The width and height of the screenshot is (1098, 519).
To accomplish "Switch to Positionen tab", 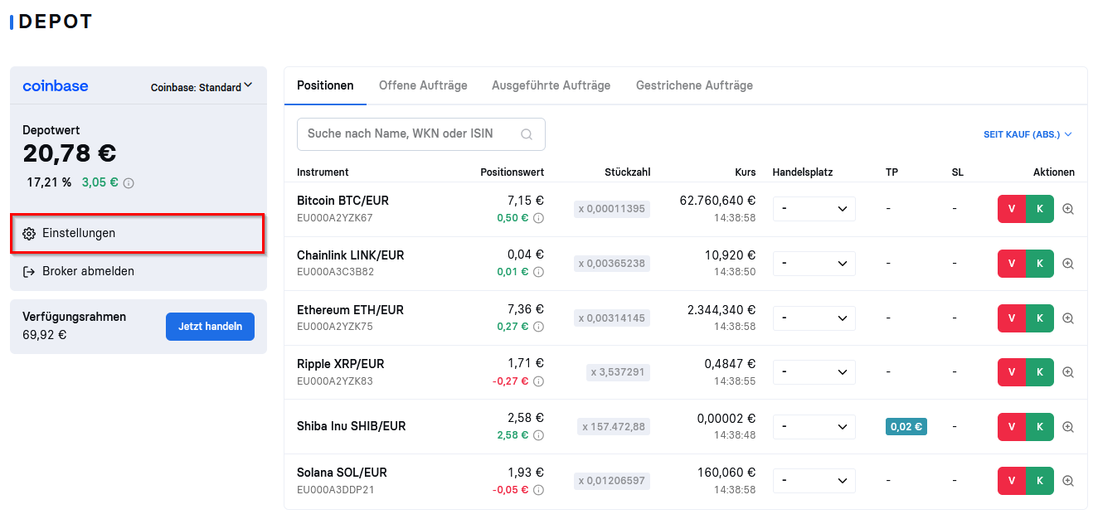I will (x=325, y=85).
